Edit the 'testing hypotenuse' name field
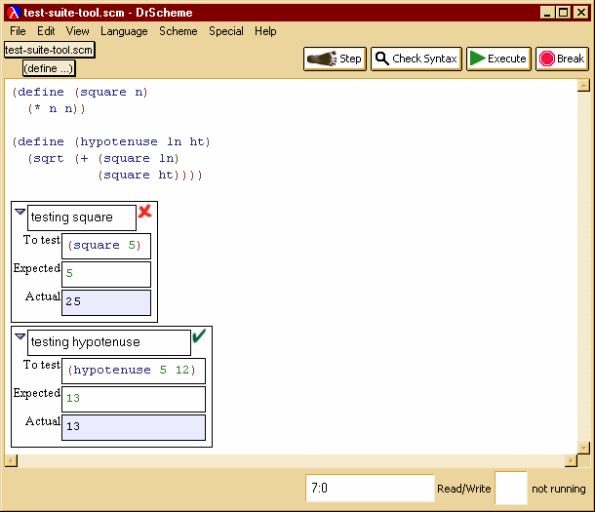 pyautogui.click(x=109, y=342)
